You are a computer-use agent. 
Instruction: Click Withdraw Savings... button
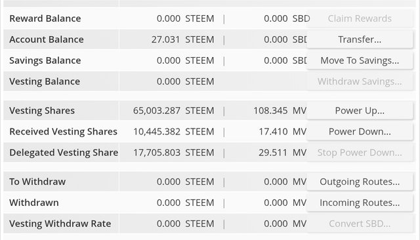click(x=360, y=81)
